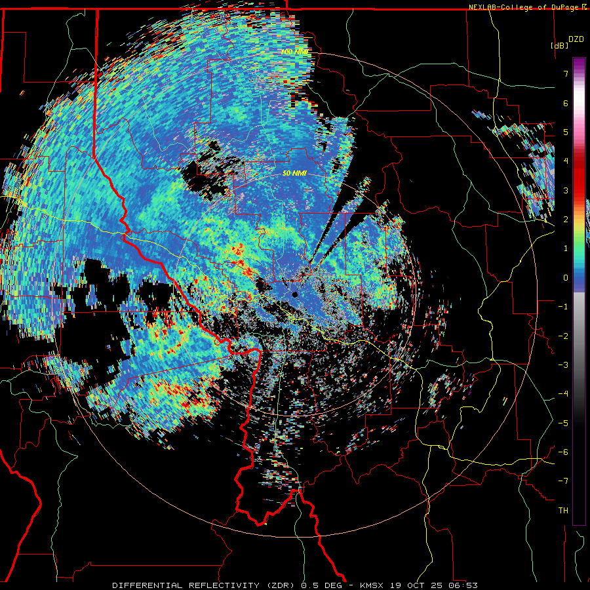590x590 pixels.
Task: Click the -3 value on the color scale
Action: click(563, 365)
